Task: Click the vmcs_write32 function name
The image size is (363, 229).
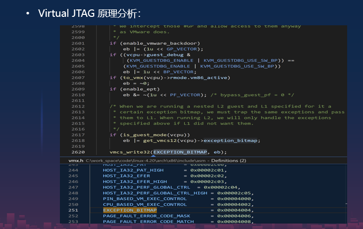Action: click(x=130, y=152)
